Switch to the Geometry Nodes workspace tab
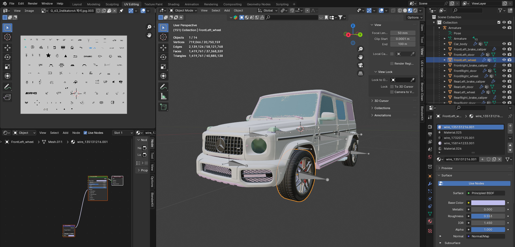515x247 pixels. point(259,4)
